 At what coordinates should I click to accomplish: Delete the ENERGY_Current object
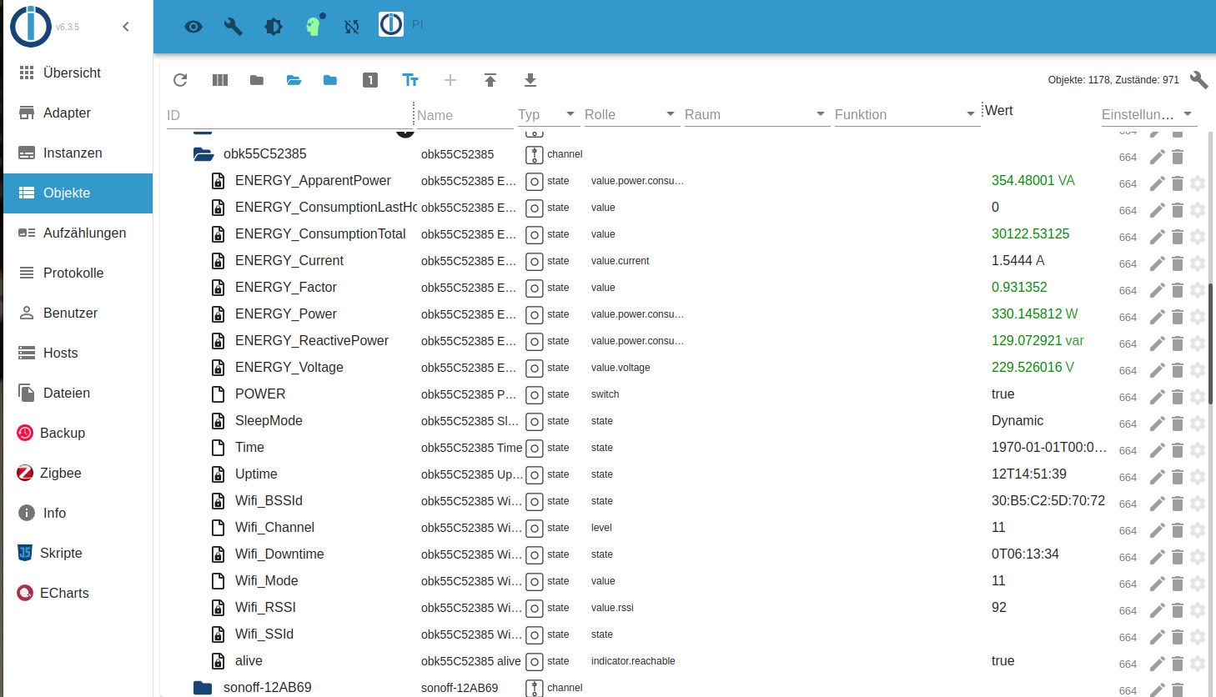(x=1178, y=263)
